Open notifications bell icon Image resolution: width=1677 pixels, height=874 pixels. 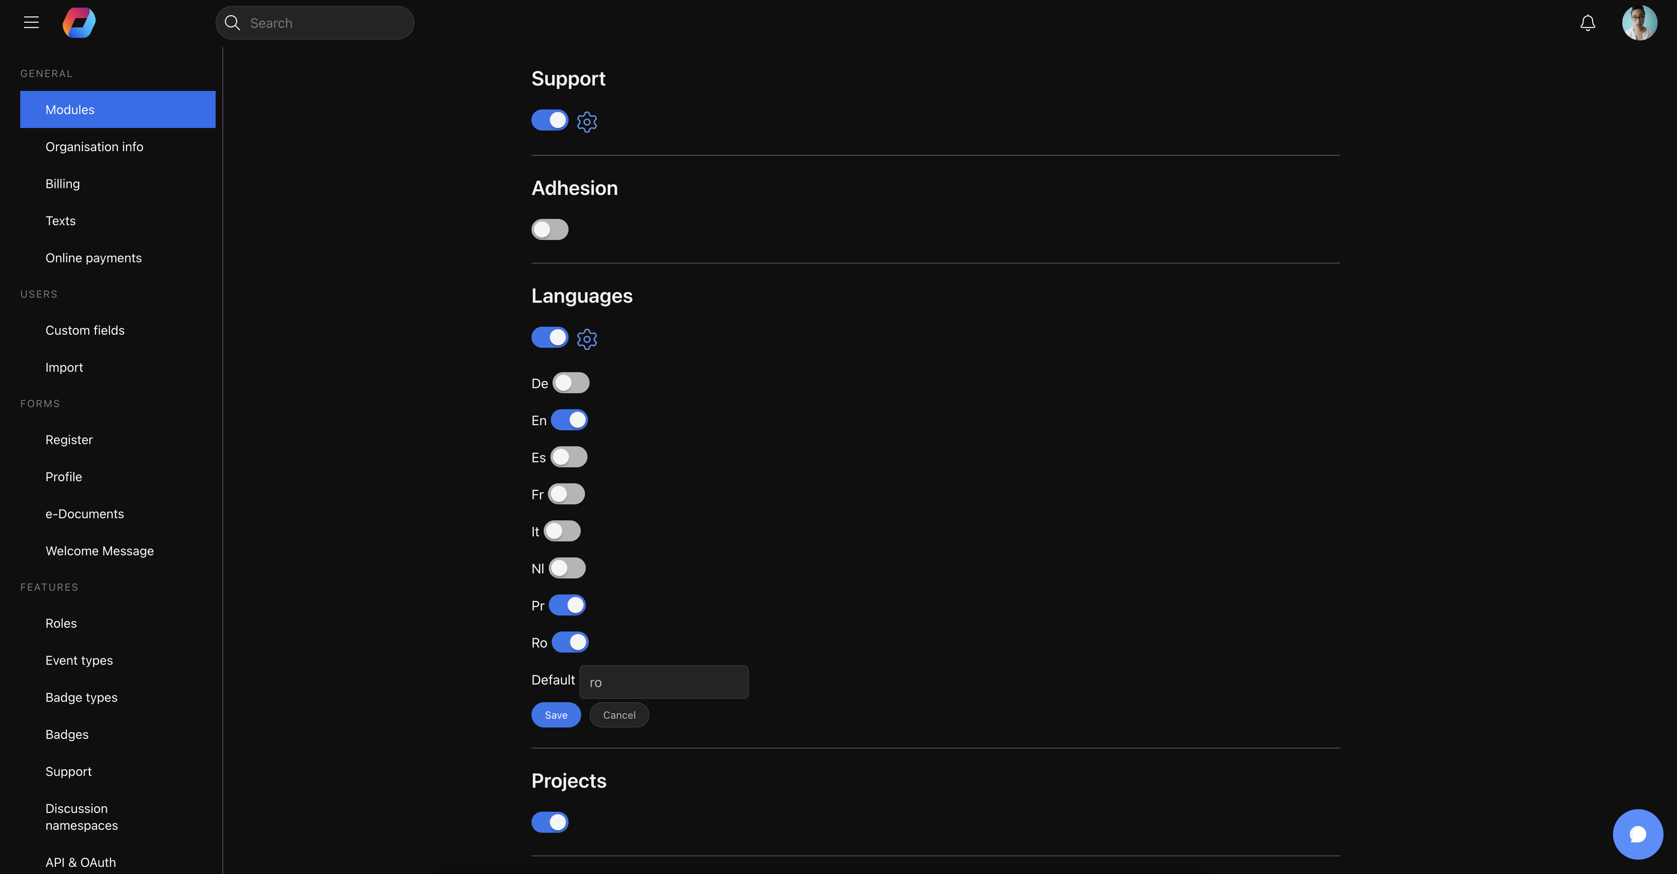1587,24
